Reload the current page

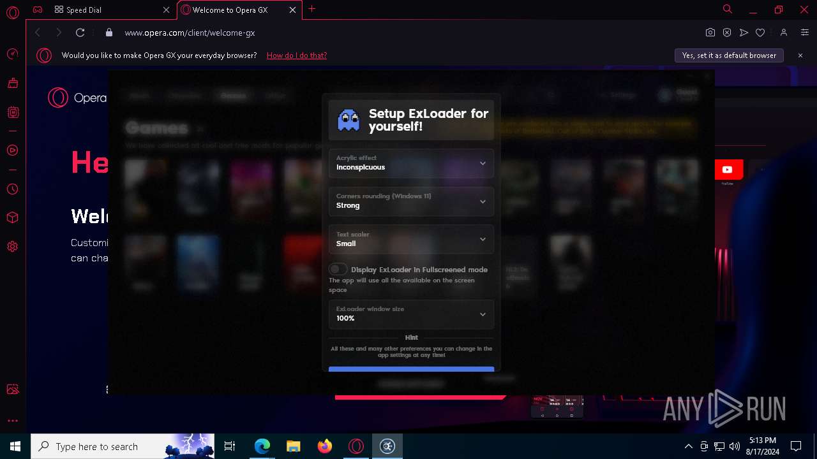80,33
